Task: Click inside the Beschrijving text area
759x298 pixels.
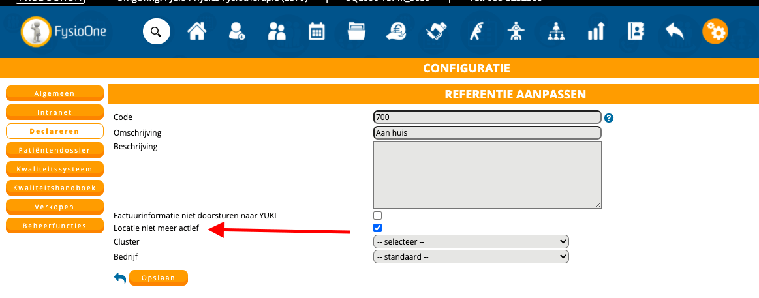Action: (x=487, y=175)
